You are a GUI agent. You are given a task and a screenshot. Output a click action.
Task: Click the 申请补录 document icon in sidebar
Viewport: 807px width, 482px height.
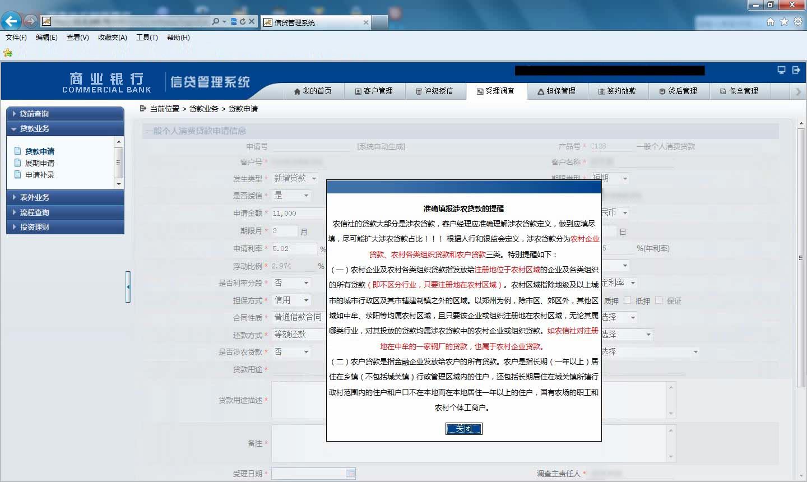[x=18, y=174]
